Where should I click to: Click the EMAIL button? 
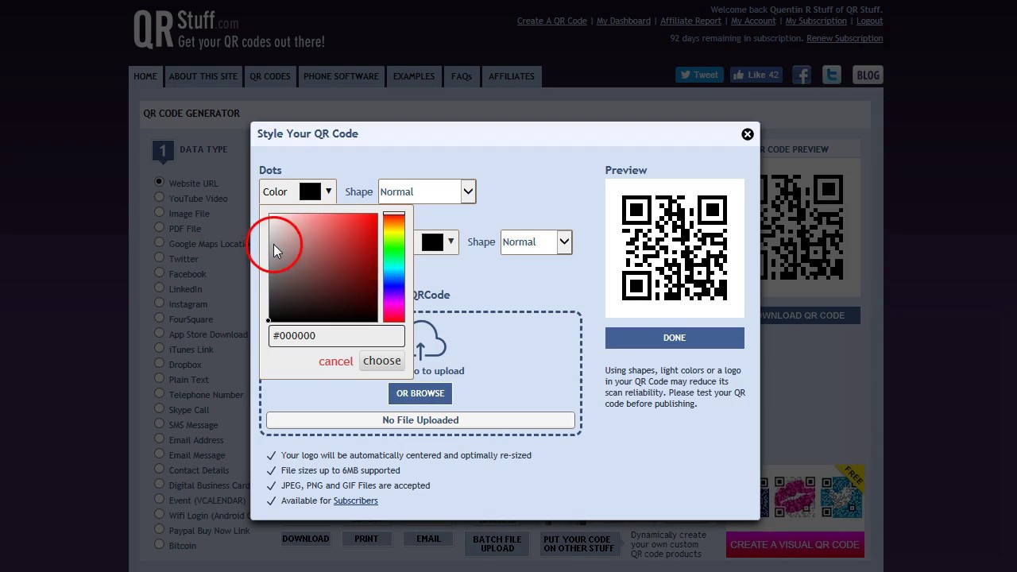coord(428,539)
